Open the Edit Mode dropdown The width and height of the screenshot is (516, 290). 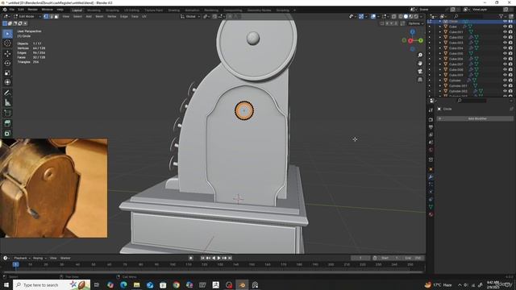pos(27,16)
